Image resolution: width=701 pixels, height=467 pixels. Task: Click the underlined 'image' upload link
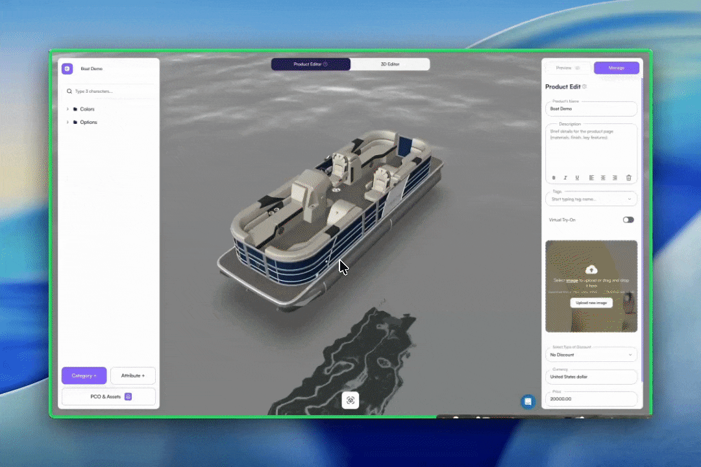(x=572, y=281)
